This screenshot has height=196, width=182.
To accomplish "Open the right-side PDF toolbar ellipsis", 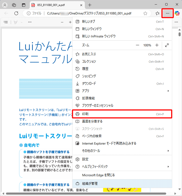I will click(x=176, y=22).
